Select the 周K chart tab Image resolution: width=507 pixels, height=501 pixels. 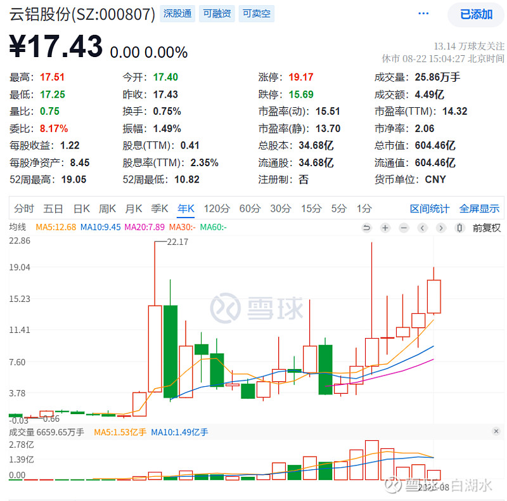point(107,209)
